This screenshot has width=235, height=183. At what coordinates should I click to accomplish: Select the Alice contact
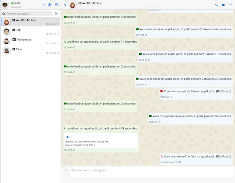[x=31, y=51]
